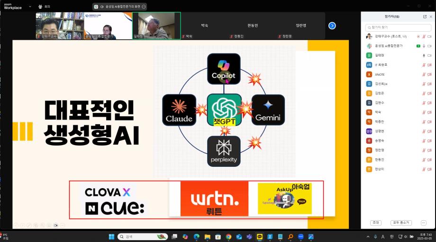Open the Zoom Workplace dropdown arrow

click(30, 7)
